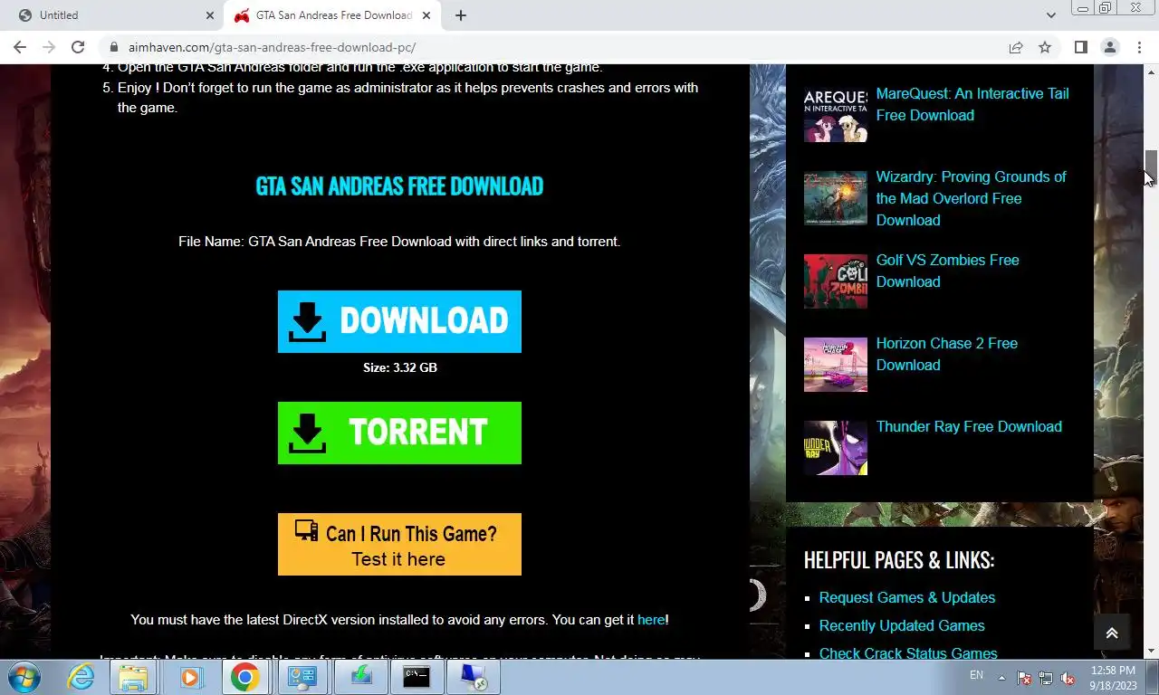Click the EN language indicator
This screenshot has width=1159, height=695.
pyautogui.click(x=976, y=675)
